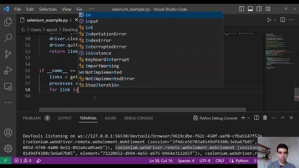Select 'NotImplementedError' suggestion
299x168 pixels.
150,79
